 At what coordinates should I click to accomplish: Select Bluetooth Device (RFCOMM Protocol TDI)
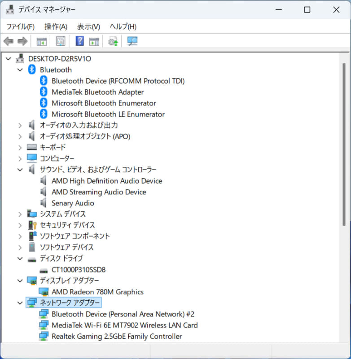118,81
